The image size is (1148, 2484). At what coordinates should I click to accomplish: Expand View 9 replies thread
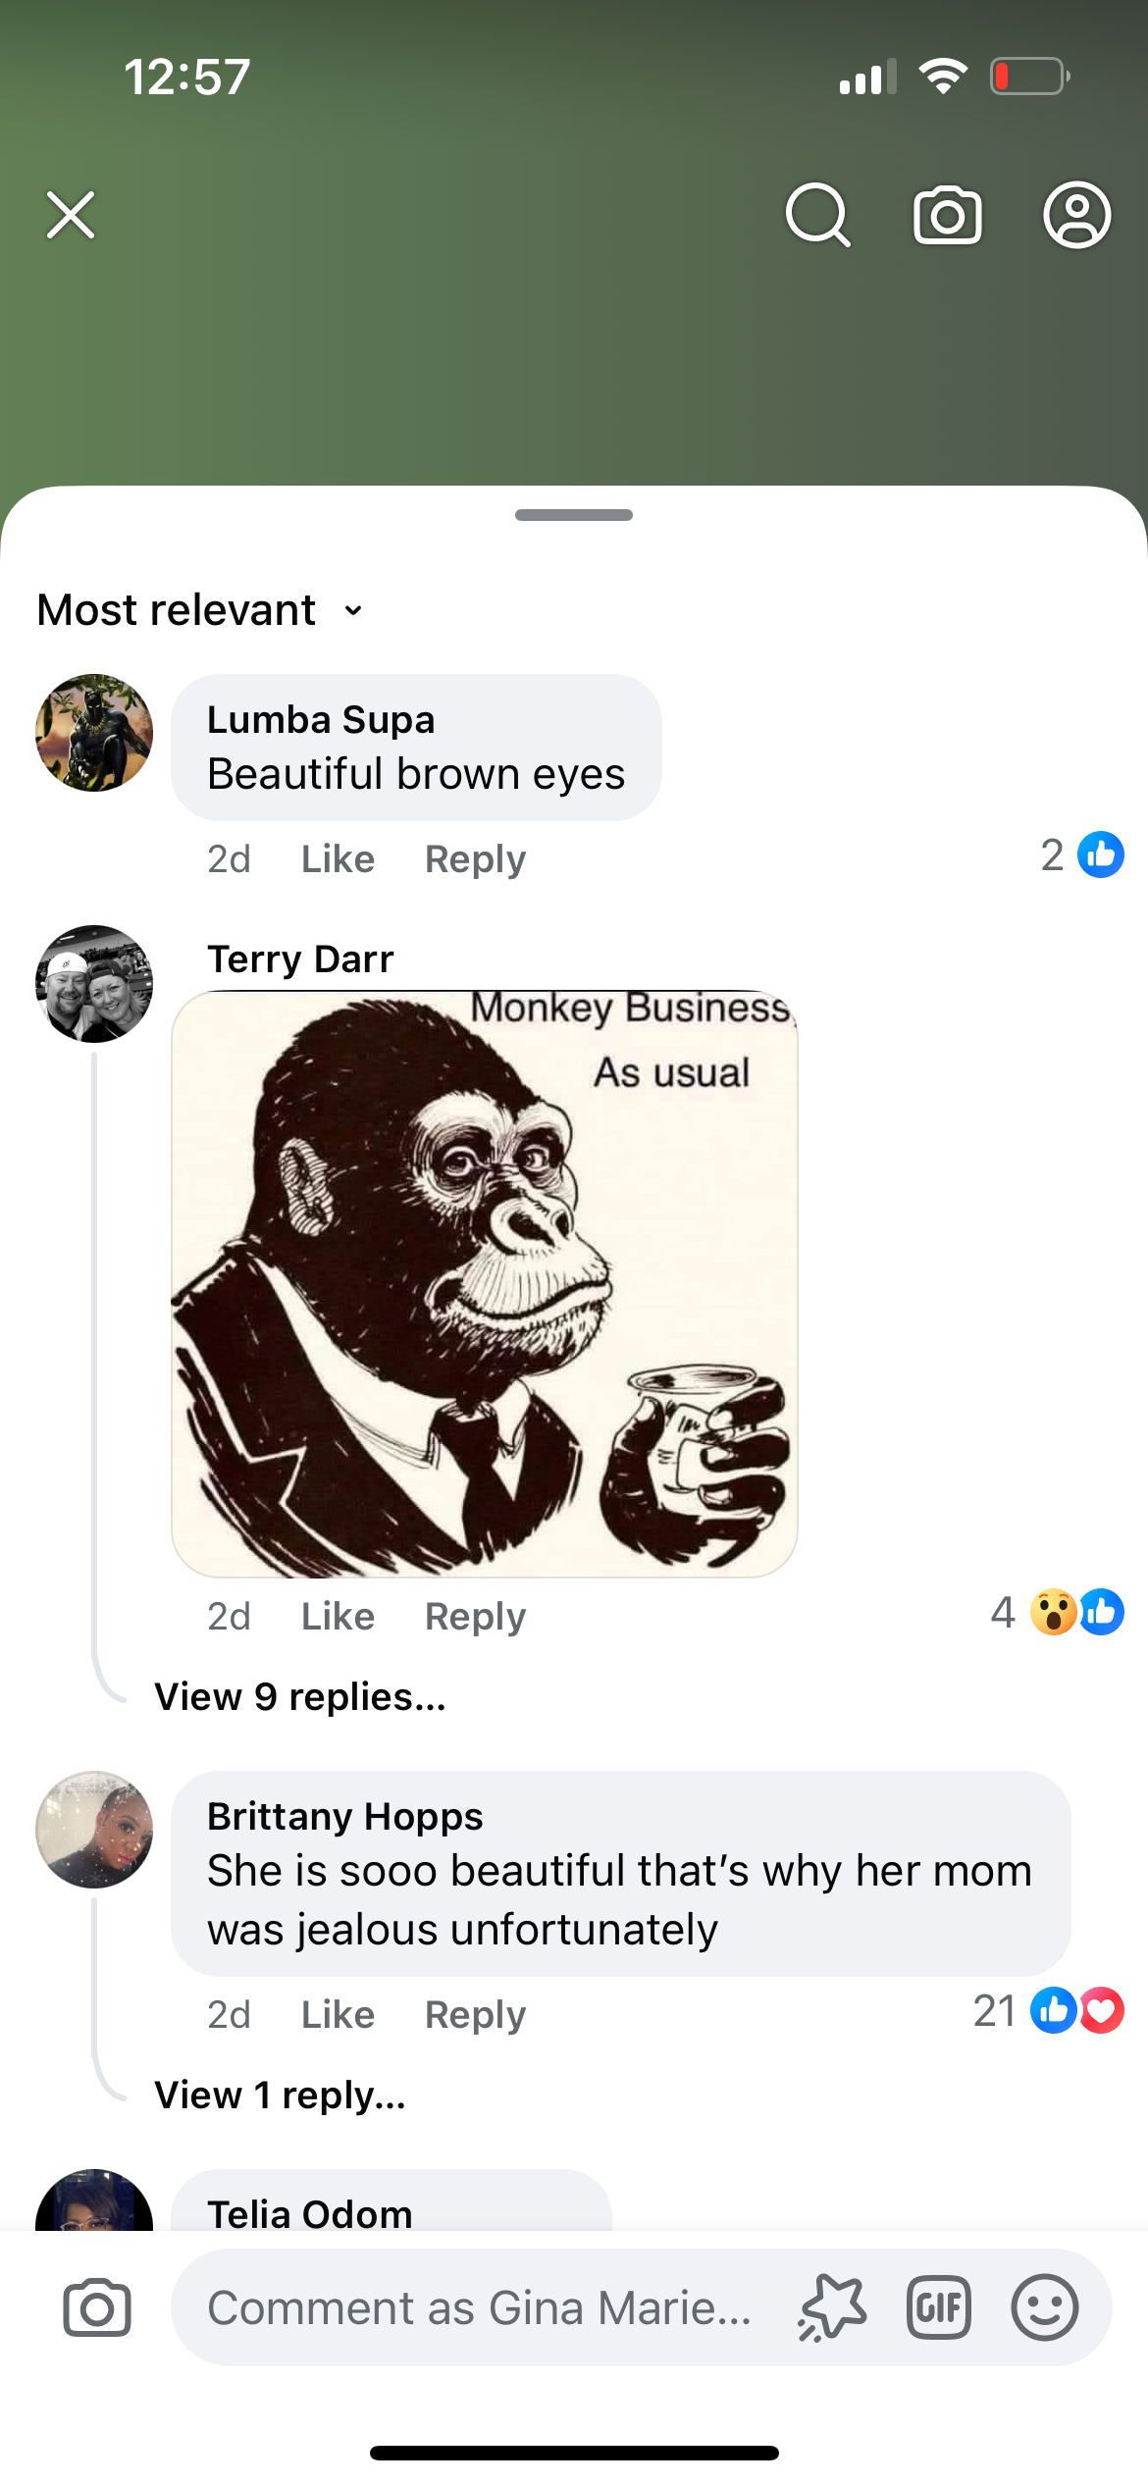tap(300, 1697)
